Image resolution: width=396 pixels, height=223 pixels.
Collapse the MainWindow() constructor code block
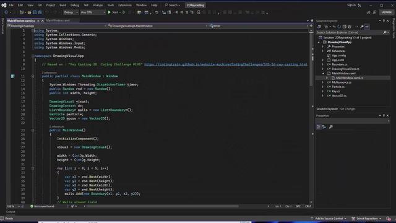pos(33,130)
